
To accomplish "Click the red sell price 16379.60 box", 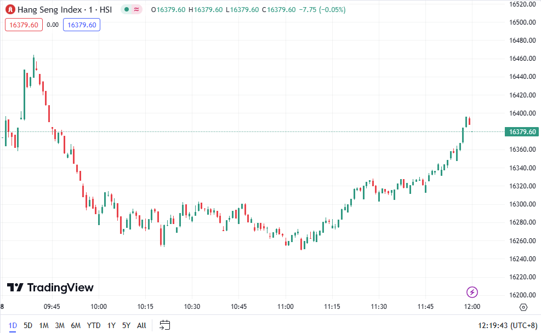I will pos(23,25).
